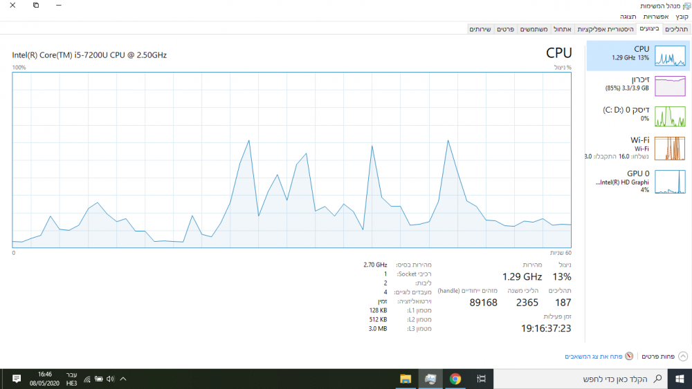Image resolution: width=692 pixels, height=389 pixels.
Task: Show hidden system tray icons
Action: click(x=123, y=379)
